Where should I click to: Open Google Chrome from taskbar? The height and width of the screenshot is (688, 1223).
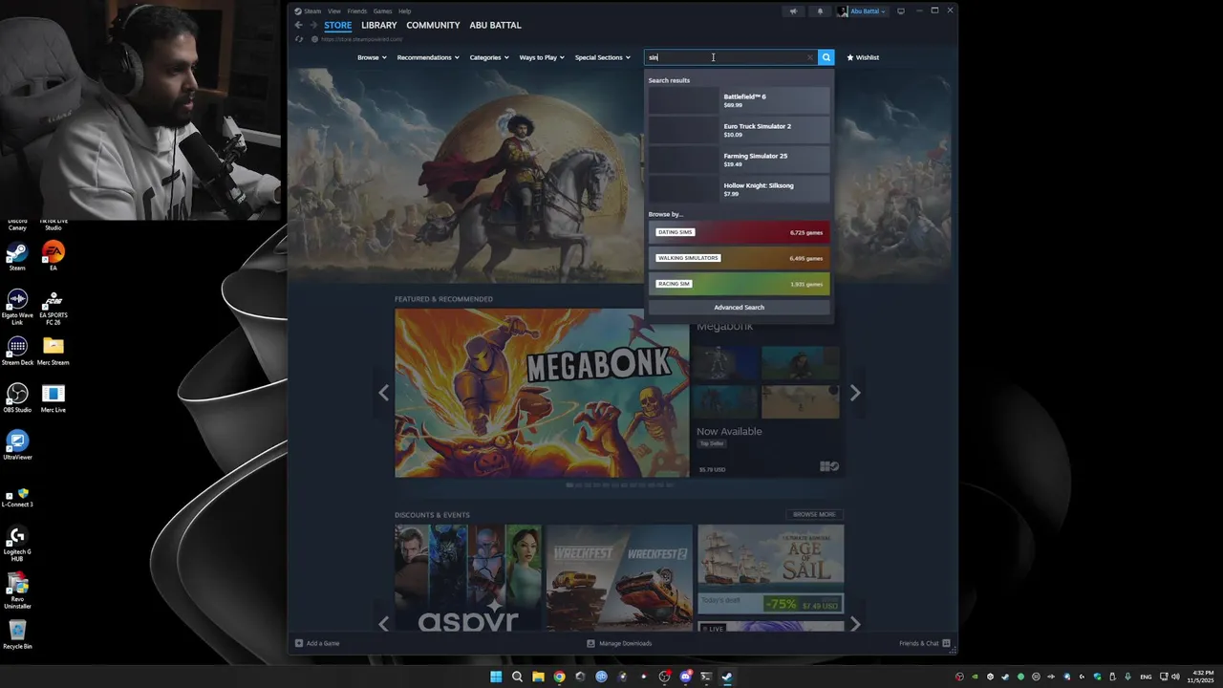[559, 677]
